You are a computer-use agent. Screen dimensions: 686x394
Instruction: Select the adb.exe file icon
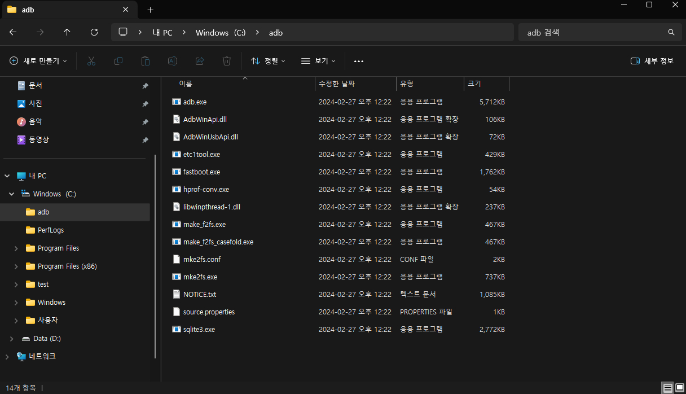[x=177, y=102]
